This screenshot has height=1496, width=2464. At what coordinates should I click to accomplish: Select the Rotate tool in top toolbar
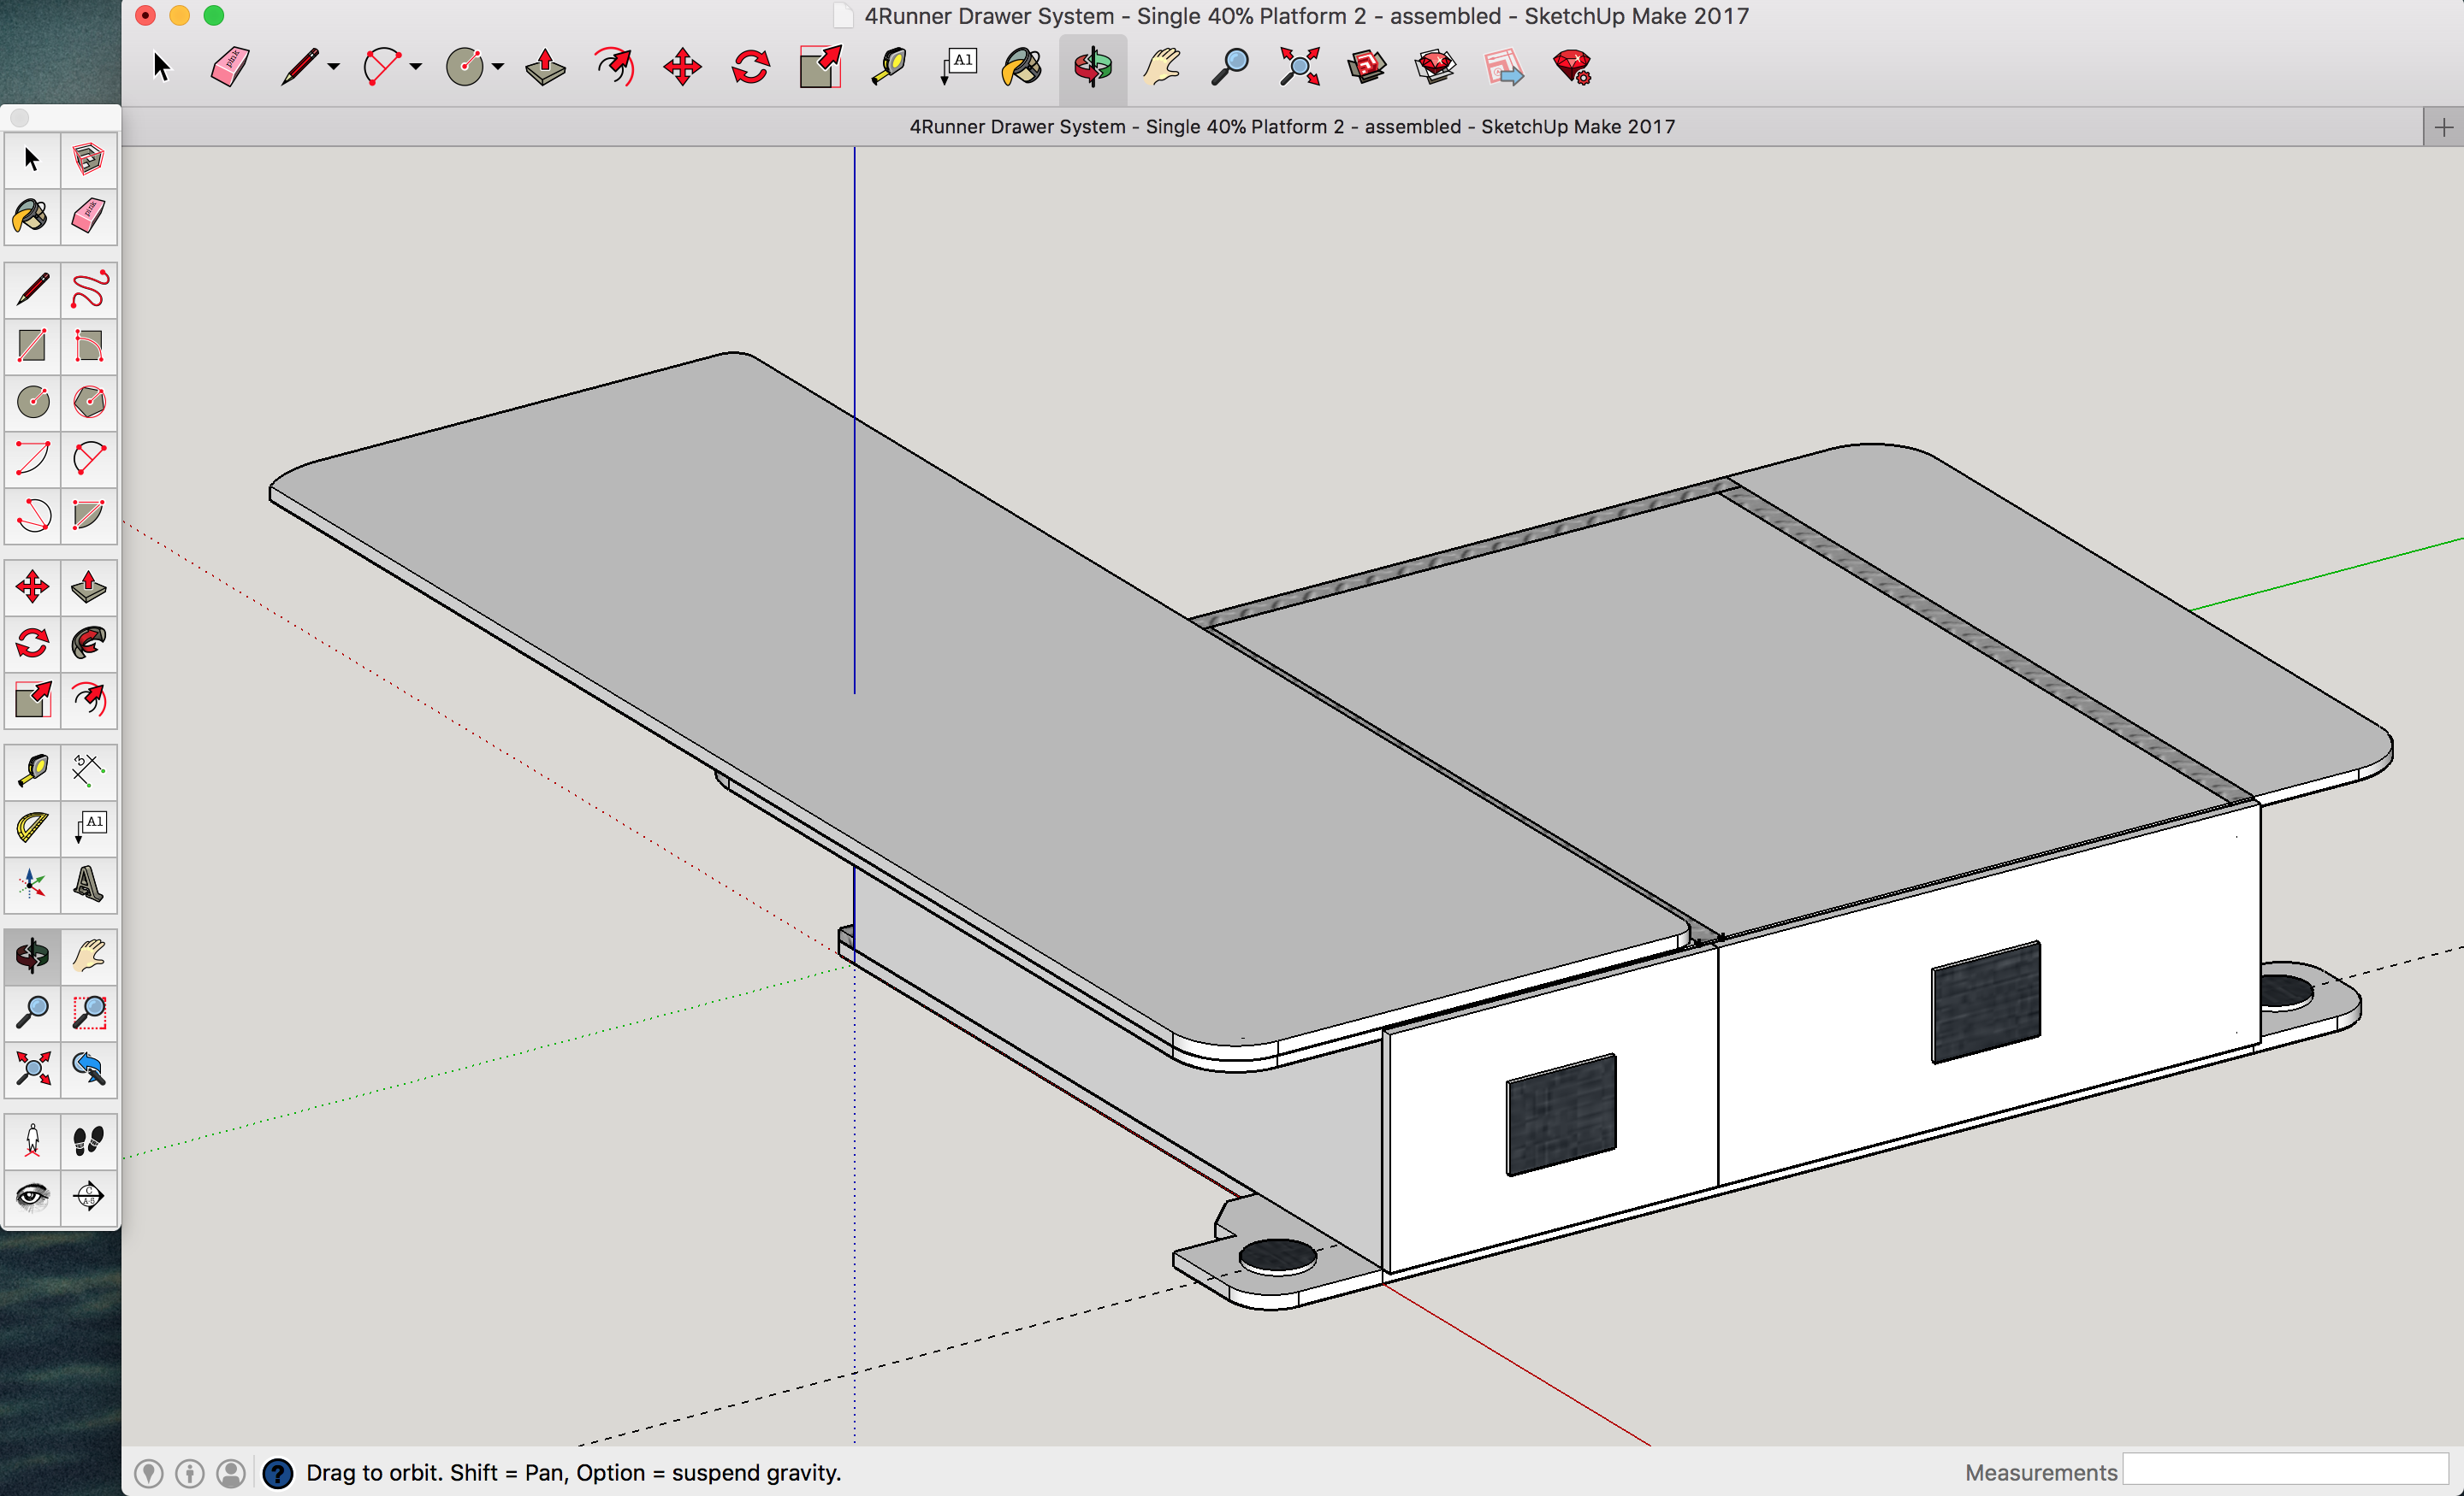[751, 67]
